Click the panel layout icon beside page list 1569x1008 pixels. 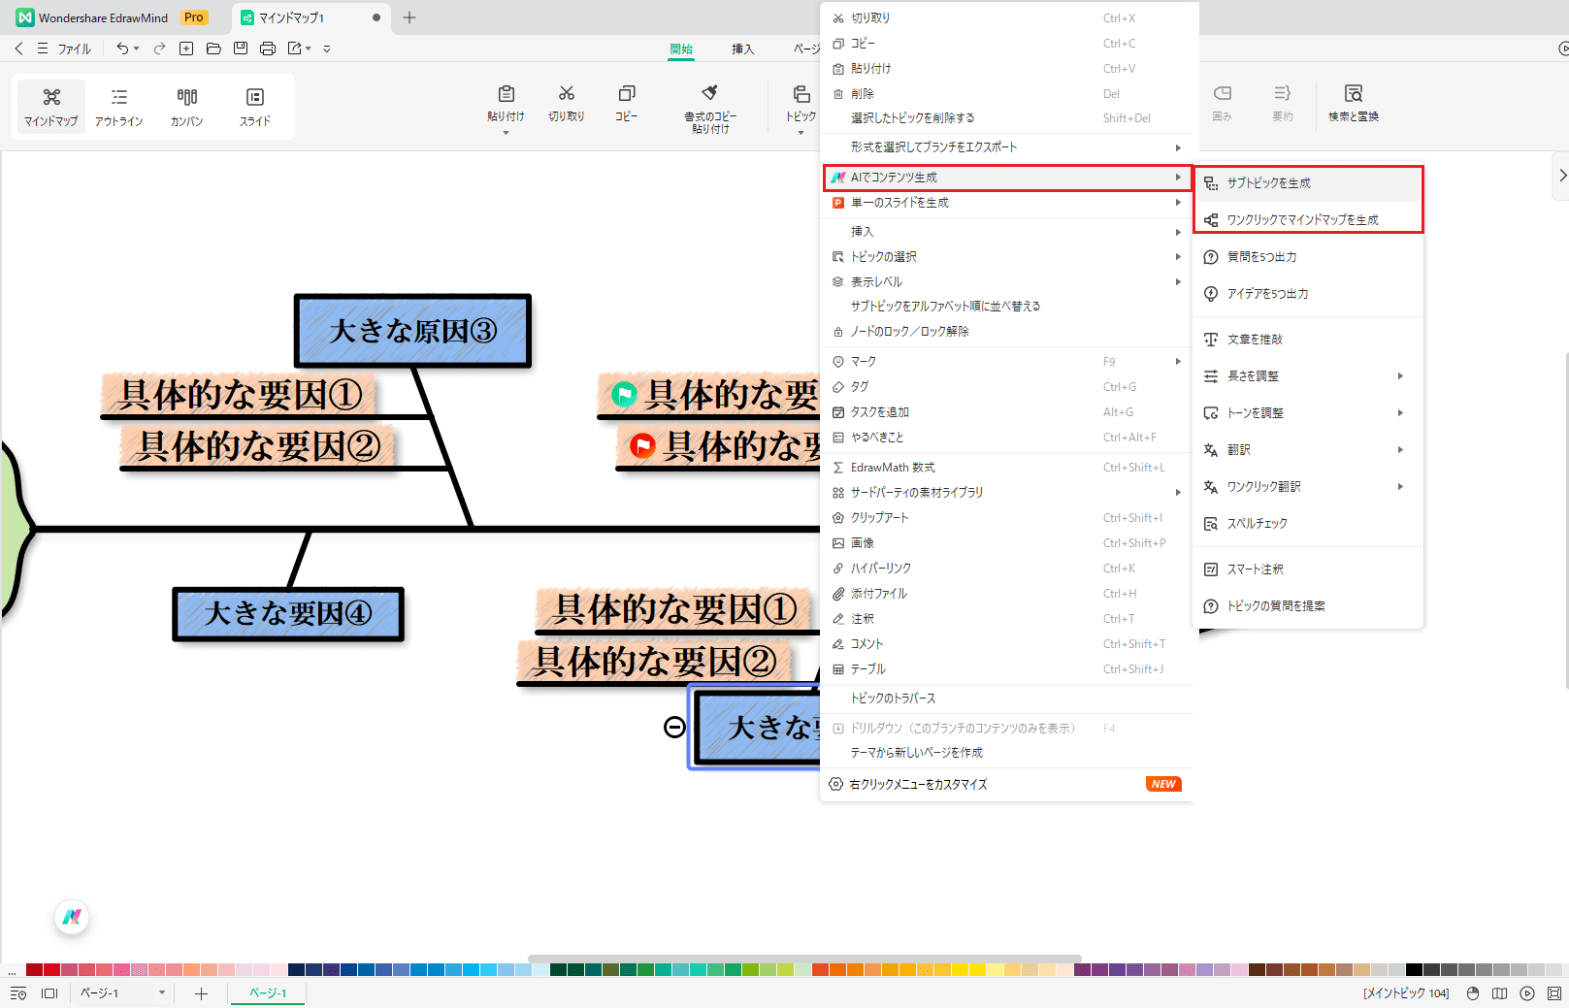(49, 993)
